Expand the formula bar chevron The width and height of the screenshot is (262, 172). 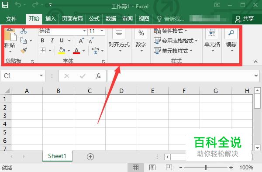click(x=256, y=76)
